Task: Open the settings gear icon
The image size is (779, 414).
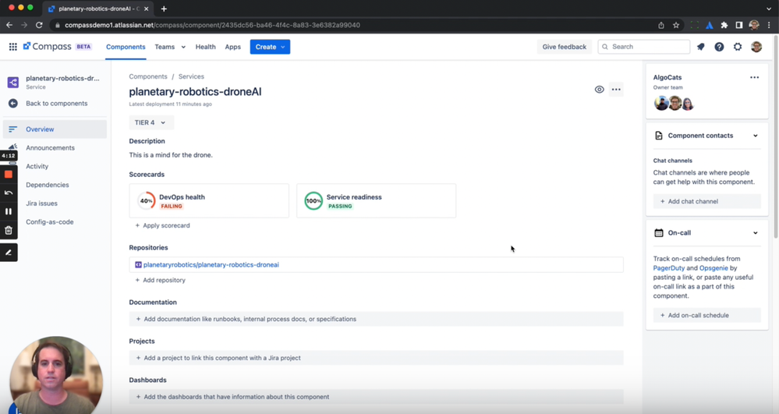Action: click(738, 47)
